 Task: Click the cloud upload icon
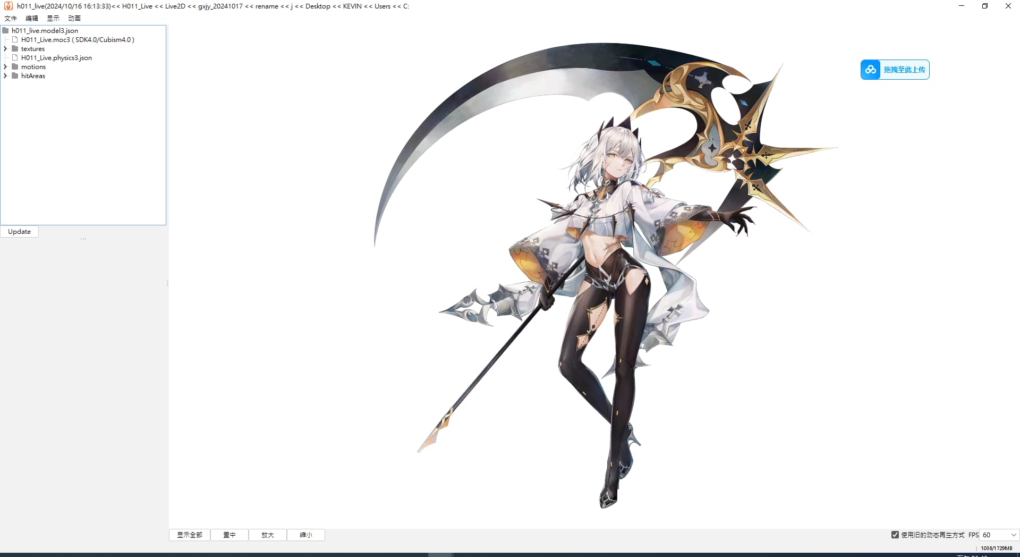tap(871, 70)
